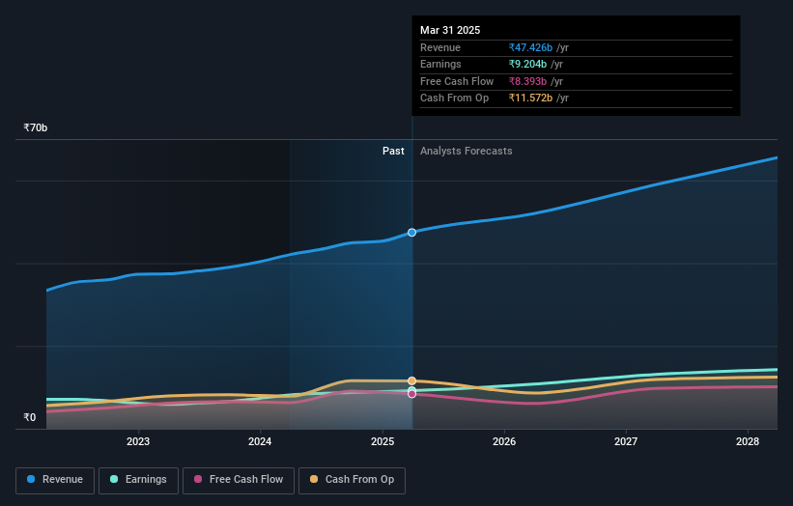Click the ₹0 y-axis label
793x506 pixels.
coord(30,417)
